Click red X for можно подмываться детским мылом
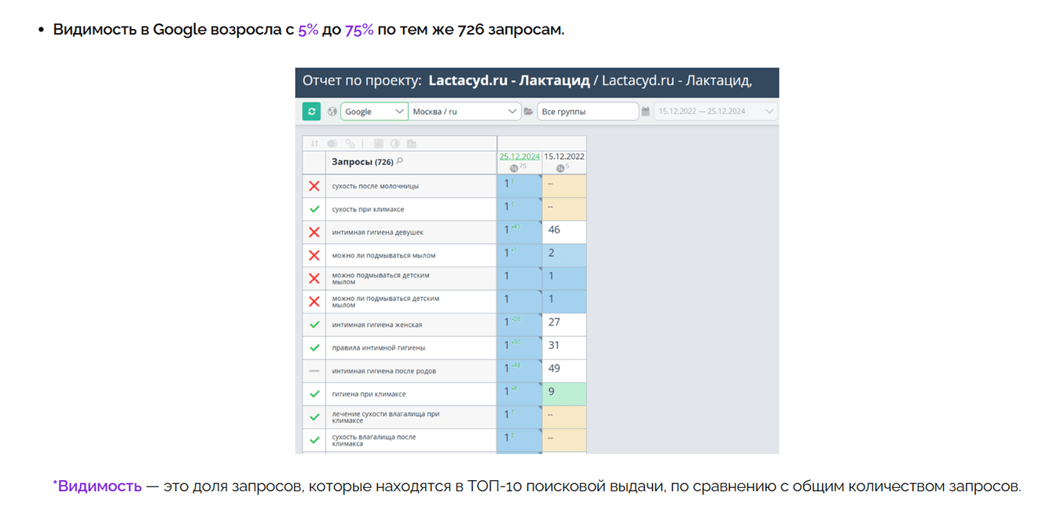The height and width of the screenshot is (521, 1053). (x=314, y=278)
